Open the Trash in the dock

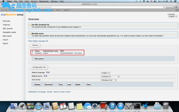[x=165, y=106]
